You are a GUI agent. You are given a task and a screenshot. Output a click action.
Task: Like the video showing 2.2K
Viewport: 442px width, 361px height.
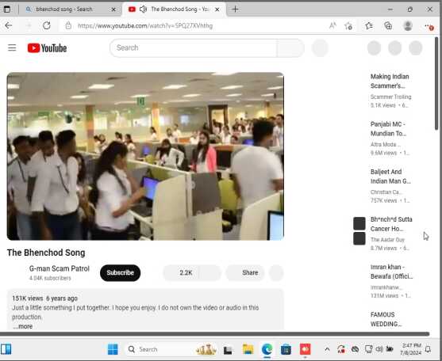click(182, 272)
